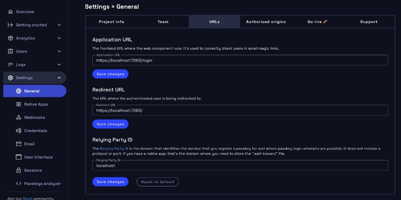Open Credentials settings page
The height and width of the screenshot is (200, 401).
click(34, 131)
